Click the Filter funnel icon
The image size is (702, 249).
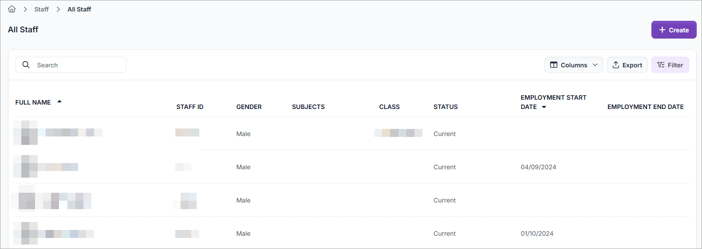pyautogui.click(x=661, y=65)
